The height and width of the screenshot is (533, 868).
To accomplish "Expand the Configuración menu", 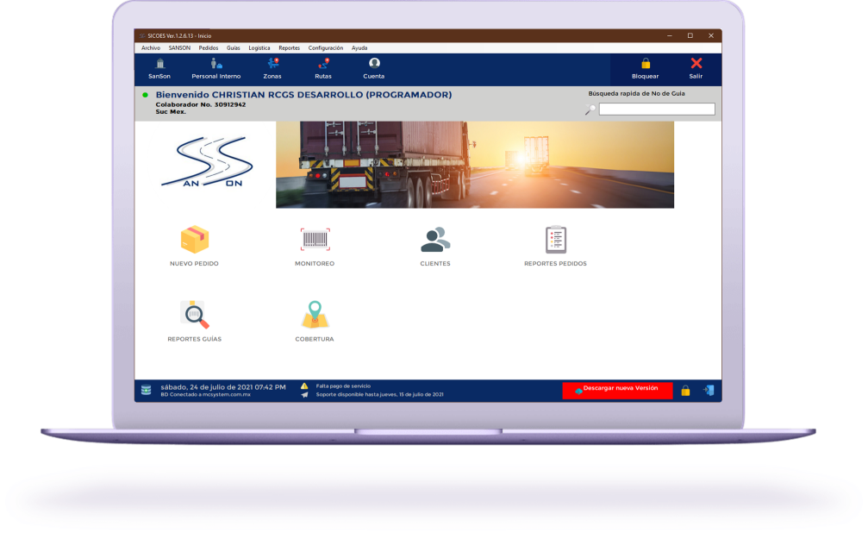I will click(325, 48).
